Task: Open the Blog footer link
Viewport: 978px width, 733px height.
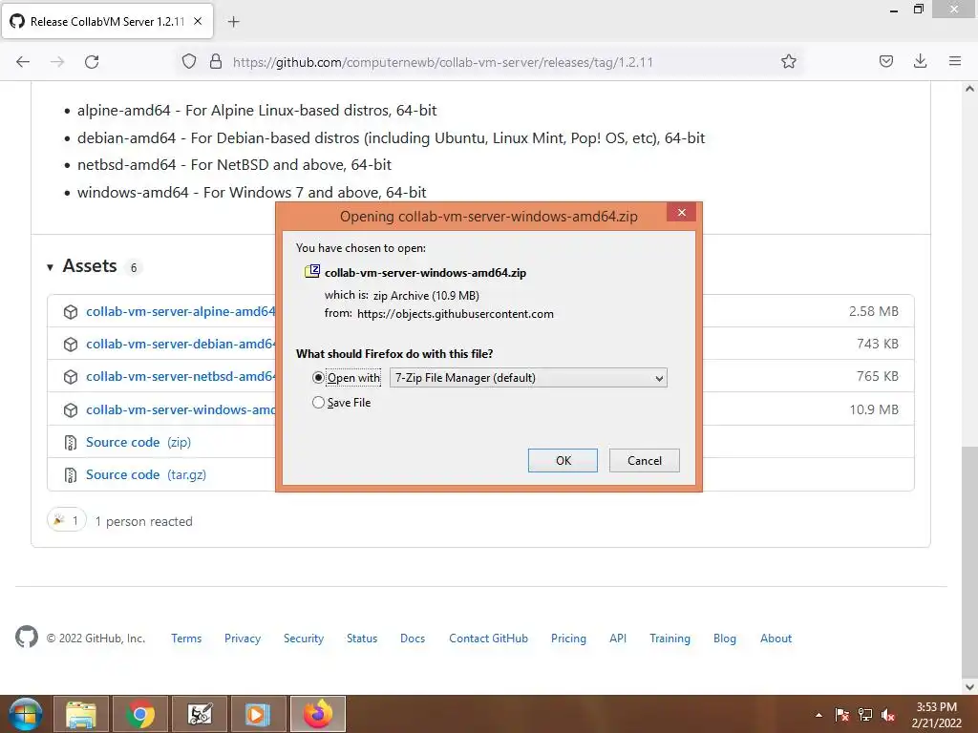Action: [724, 639]
